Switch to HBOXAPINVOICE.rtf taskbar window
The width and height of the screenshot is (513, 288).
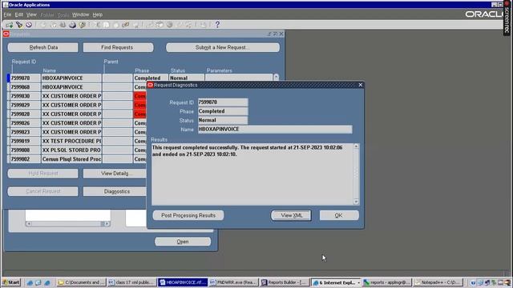(x=183, y=282)
